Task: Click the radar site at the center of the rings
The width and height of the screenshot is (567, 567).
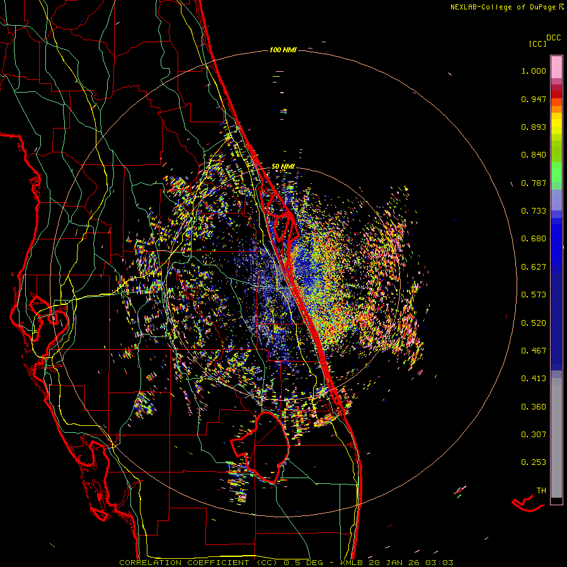Action: 282,284
